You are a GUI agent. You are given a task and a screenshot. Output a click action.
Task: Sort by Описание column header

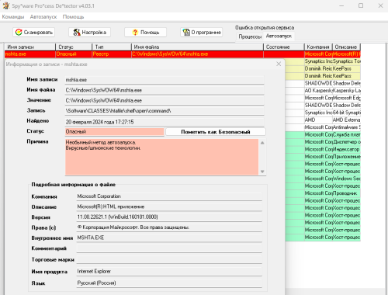pyautogui.click(x=346, y=47)
